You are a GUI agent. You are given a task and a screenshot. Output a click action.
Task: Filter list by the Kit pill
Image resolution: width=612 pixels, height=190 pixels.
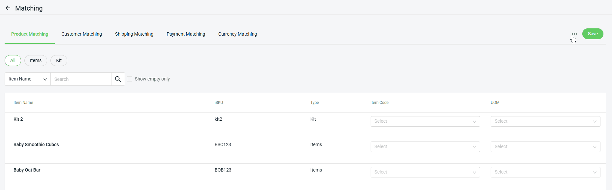click(x=59, y=60)
